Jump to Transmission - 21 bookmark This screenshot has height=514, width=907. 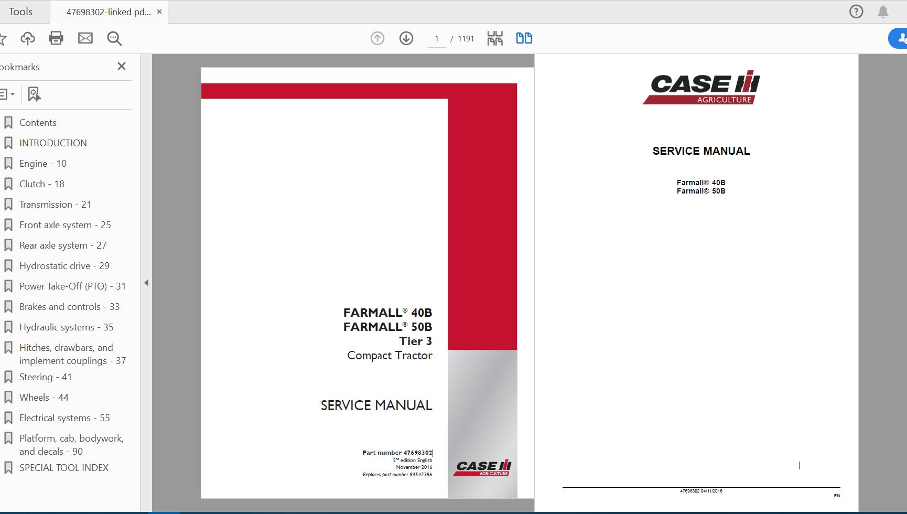pos(55,204)
